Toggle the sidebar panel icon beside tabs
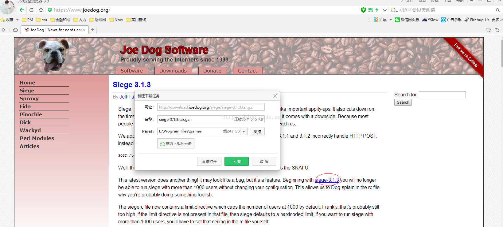 tap(3, 30)
